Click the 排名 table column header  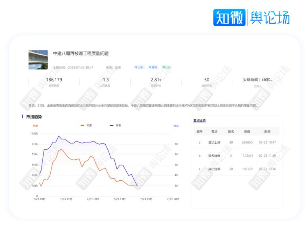click(x=231, y=131)
